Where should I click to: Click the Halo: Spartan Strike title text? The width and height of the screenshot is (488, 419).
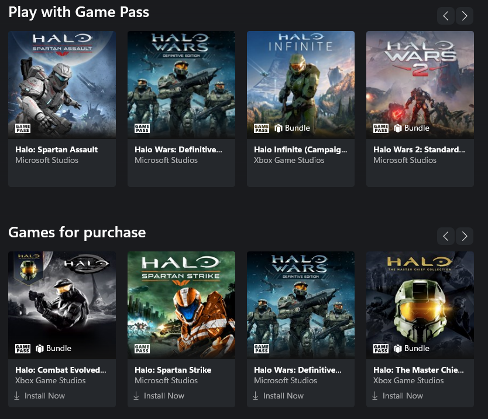[x=173, y=370]
